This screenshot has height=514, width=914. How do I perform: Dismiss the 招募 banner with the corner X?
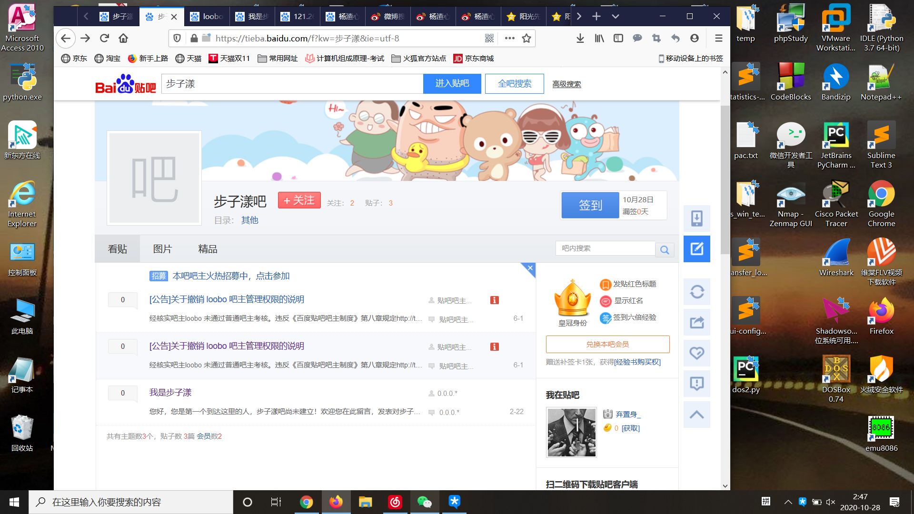pyautogui.click(x=530, y=268)
